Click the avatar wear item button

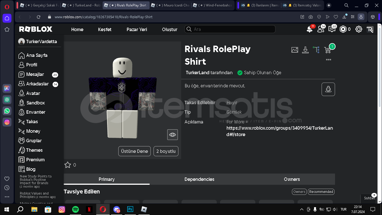[x=328, y=89]
